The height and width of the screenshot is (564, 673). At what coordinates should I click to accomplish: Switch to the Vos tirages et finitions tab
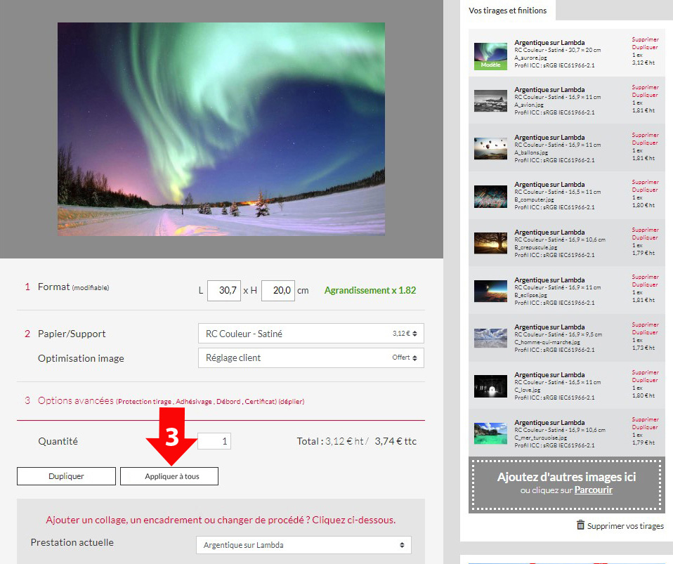[x=507, y=11]
